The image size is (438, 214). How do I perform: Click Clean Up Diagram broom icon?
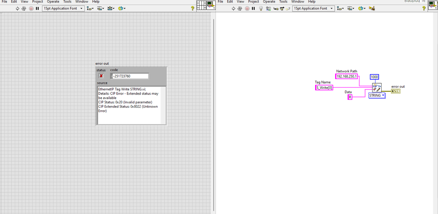click(x=372, y=9)
